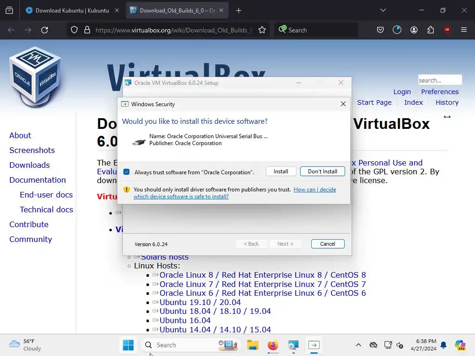Open the Extensions puzzle icon
The image size is (475, 356).
coord(430,30)
